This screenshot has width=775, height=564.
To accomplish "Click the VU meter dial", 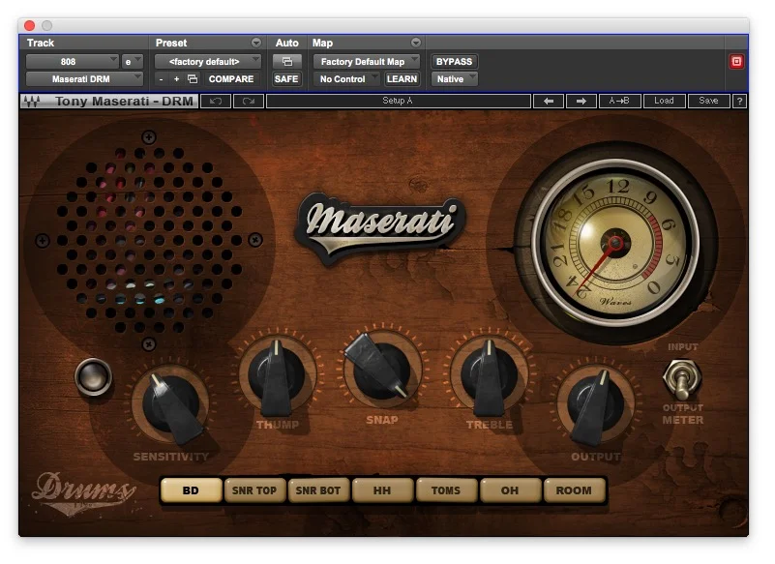I will point(615,243).
